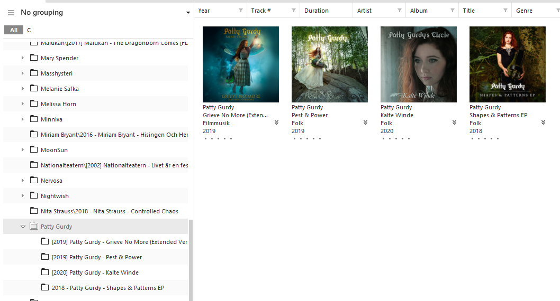Click the Melanie Safka folder icon
560x301 pixels.
(34, 88)
